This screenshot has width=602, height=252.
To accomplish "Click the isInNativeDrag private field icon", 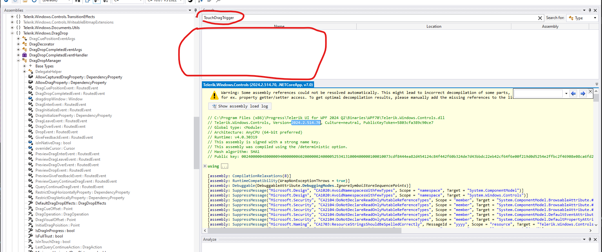I will (31, 143).
